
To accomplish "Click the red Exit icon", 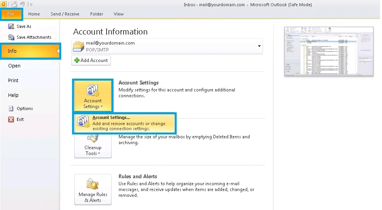I will [11, 119].
